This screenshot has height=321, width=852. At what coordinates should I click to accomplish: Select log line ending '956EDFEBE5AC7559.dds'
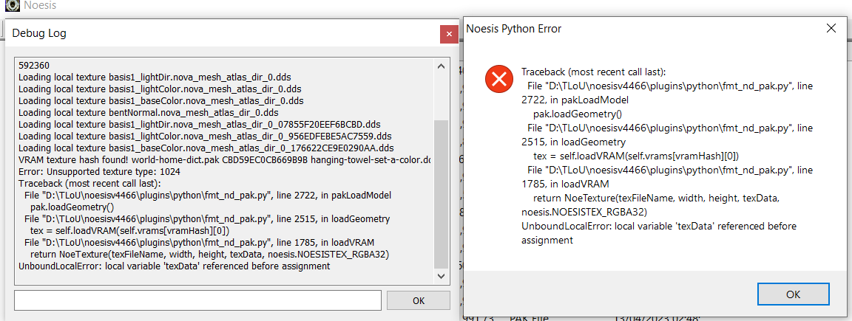pyautogui.click(x=205, y=136)
